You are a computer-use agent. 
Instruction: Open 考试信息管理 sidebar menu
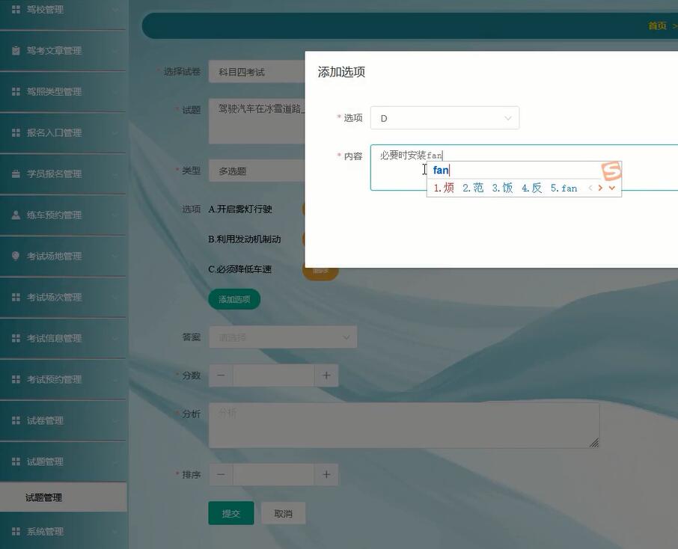(x=63, y=338)
